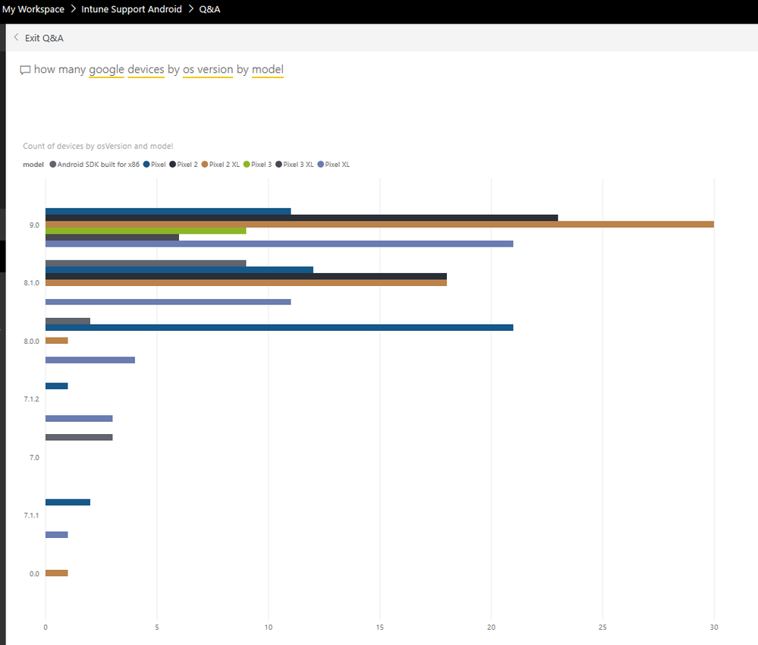This screenshot has height=645, width=758.
Task: Click the 7.1.2 axis label
Action: pyautogui.click(x=31, y=399)
